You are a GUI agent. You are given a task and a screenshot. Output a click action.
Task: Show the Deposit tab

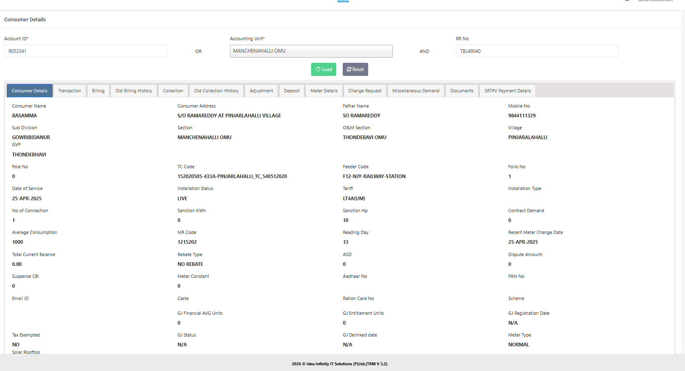point(292,91)
